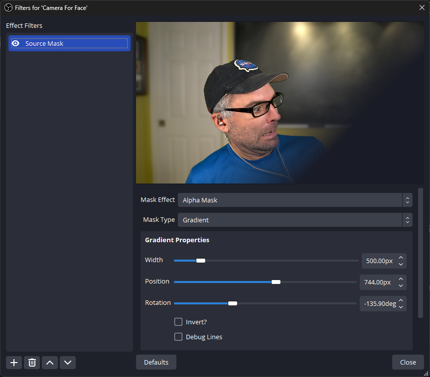Enable the Invert? checkbox
The height and width of the screenshot is (377, 430).
point(178,322)
